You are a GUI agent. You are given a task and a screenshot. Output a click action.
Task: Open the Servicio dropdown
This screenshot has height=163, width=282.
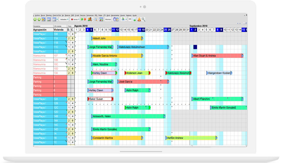[x=75, y=19]
